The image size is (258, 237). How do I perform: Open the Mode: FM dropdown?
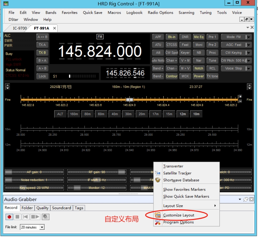[249, 37]
